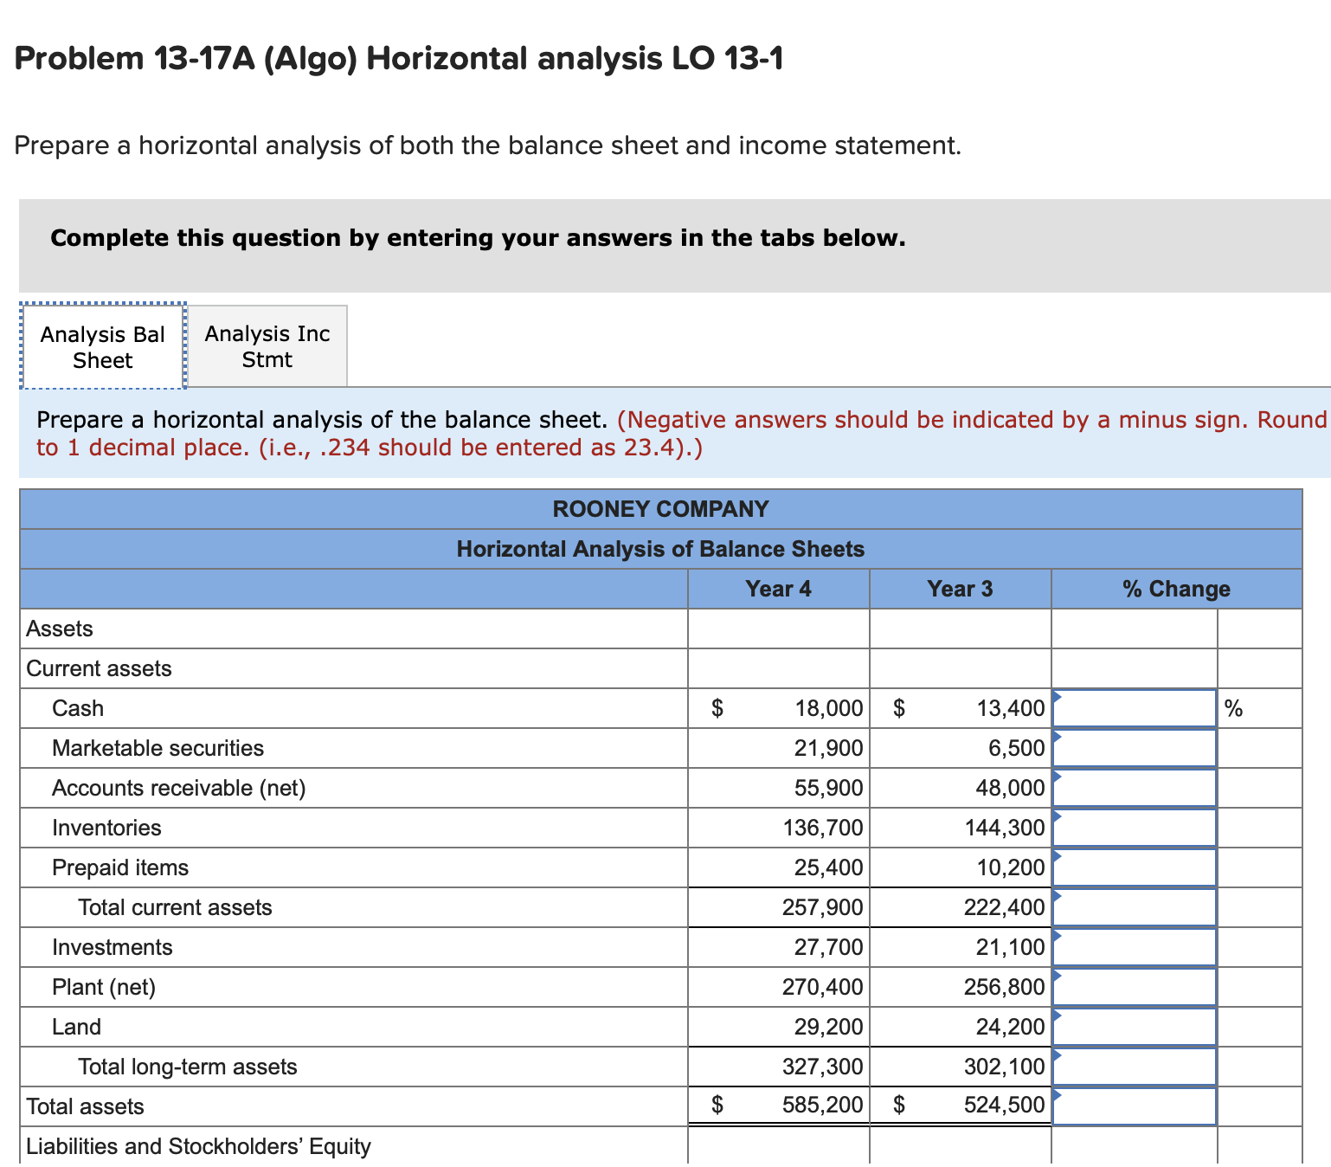Screen dimensions: 1331x1167
Task: Select the Total long-term assets answer field
Action: (1134, 1066)
